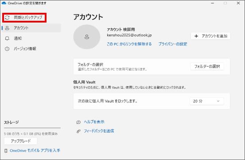Click the bell icon beside 通知
The width and height of the screenshot is (245, 160).
(x=7, y=38)
